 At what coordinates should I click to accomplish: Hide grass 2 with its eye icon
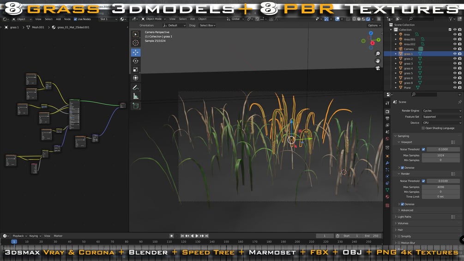click(x=455, y=59)
